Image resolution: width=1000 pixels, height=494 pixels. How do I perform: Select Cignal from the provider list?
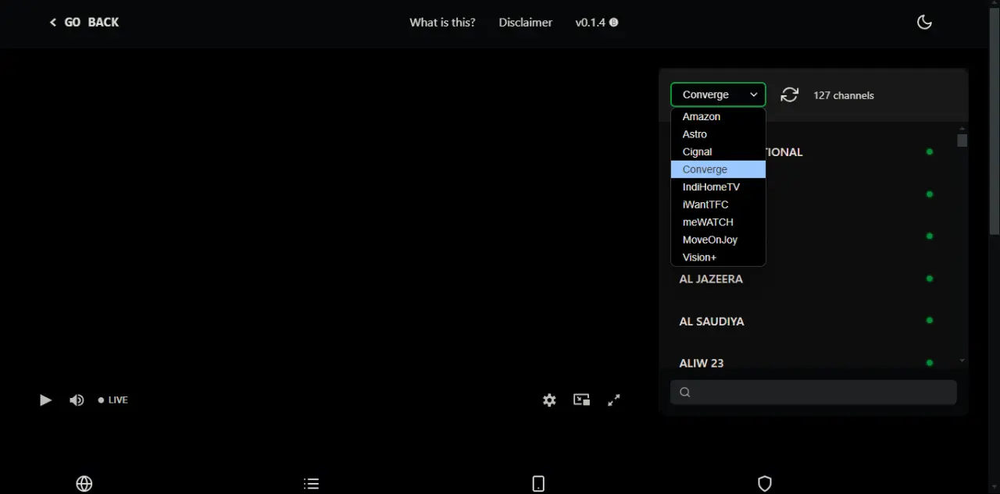pyautogui.click(x=718, y=151)
